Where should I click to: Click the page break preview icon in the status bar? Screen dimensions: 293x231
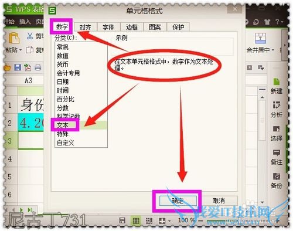149,220
